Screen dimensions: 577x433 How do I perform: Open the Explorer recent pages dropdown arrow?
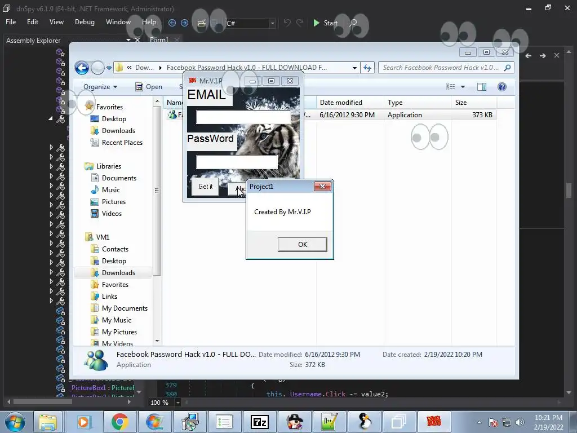[109, 68]
